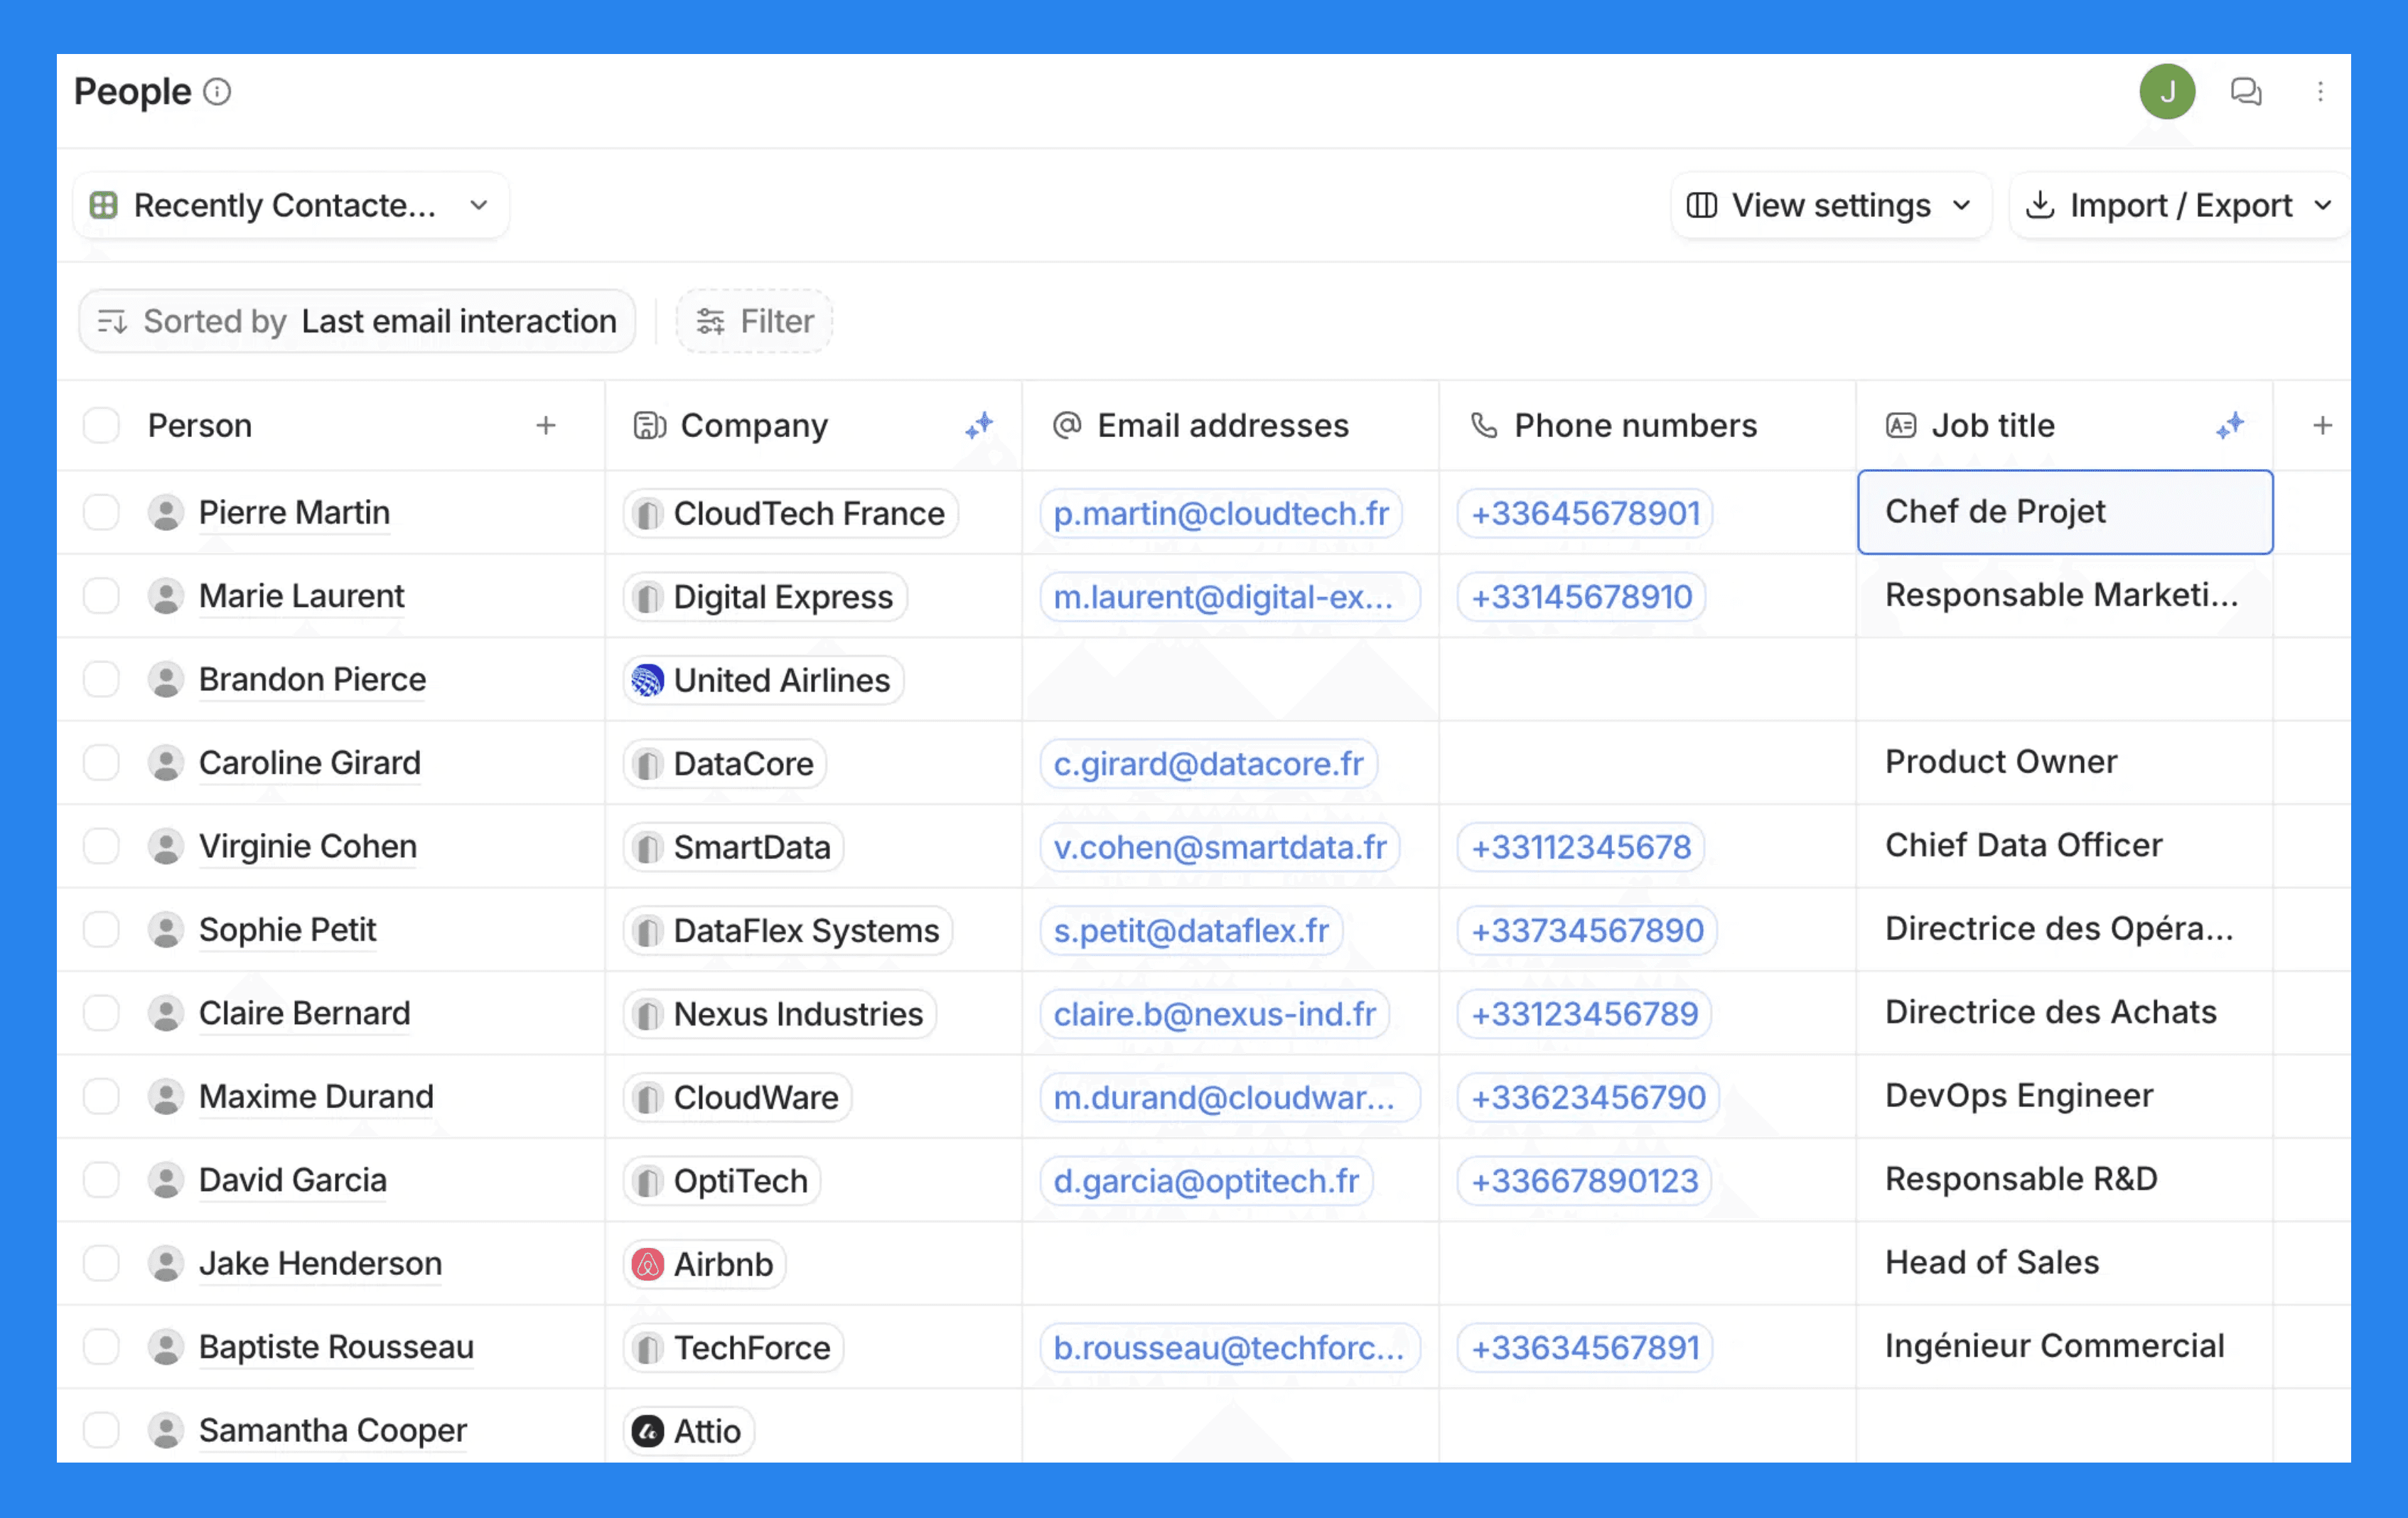Check the box for Virginie Cohen
The width and height of the screenshot is (2408, 1518).
(x=101, y=847)
